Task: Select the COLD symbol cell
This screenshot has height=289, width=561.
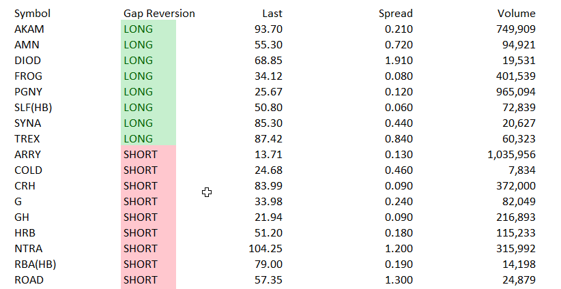Action: pyautogui.click(x=28, y=170)
